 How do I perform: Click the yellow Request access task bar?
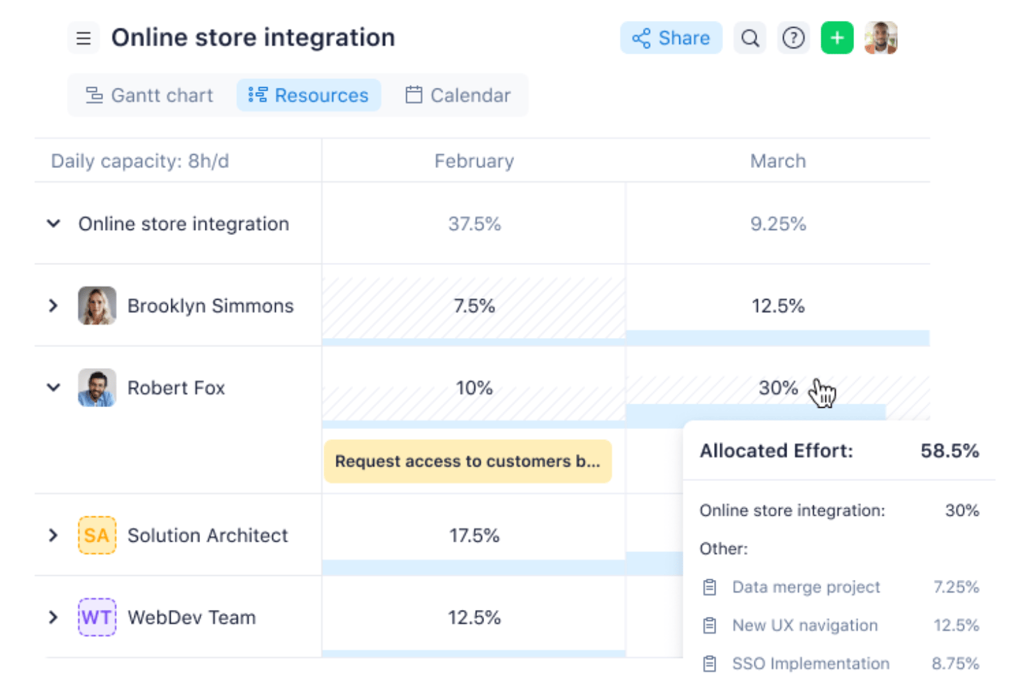[x=468, y=461]
